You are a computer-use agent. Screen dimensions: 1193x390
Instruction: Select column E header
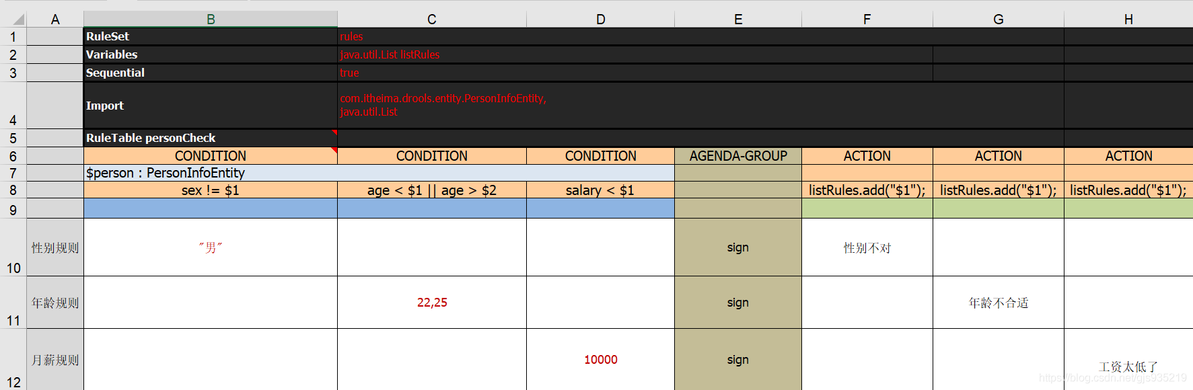[738, 19]
